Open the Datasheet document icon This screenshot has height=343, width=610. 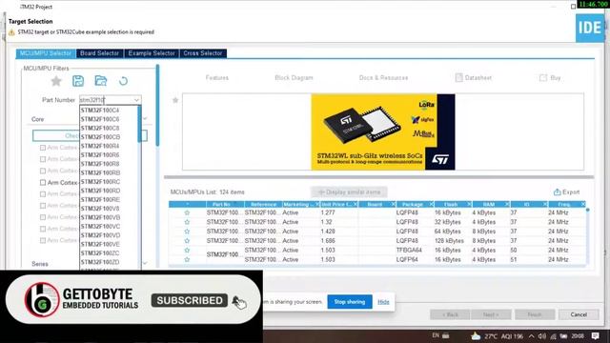point(458,77)
